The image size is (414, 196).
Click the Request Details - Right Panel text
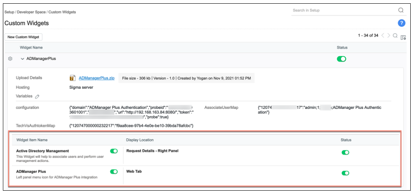152,151
